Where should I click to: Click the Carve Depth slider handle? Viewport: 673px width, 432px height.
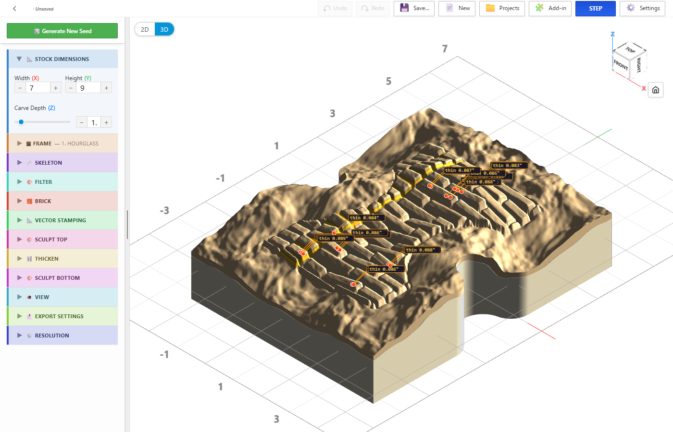(21, 122)
